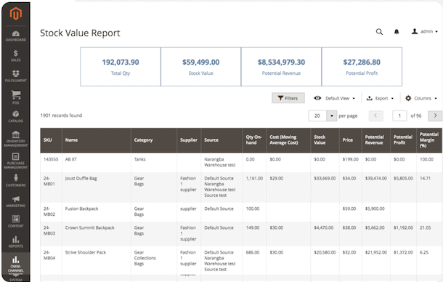Expand the Export dropdown
This screenshot has height=282, width=443.
(380, 98)
